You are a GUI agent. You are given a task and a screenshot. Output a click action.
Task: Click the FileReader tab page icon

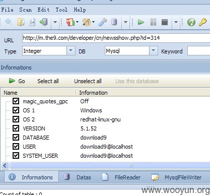coord(105,177)
